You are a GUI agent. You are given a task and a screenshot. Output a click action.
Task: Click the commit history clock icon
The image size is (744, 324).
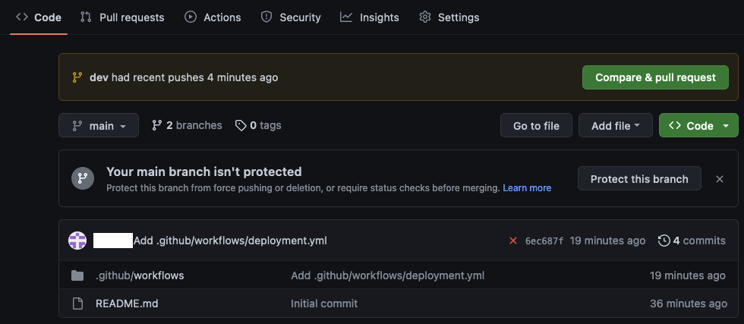664,241
